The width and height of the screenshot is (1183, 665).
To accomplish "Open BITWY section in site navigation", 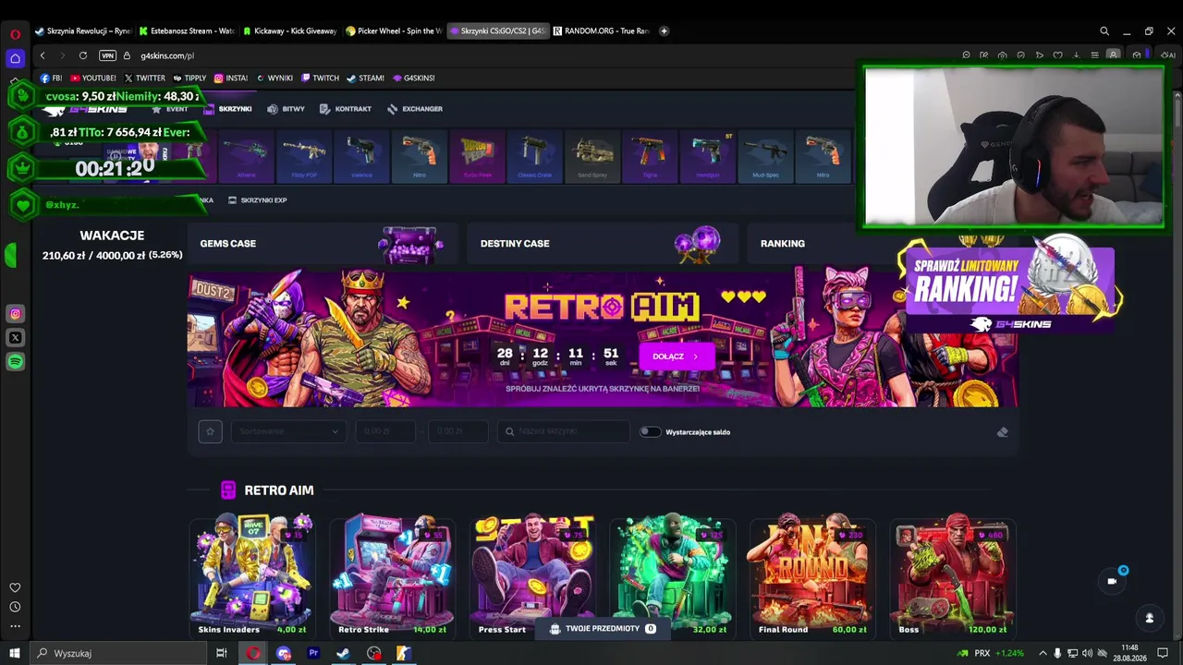I will (x=286, y=109).
